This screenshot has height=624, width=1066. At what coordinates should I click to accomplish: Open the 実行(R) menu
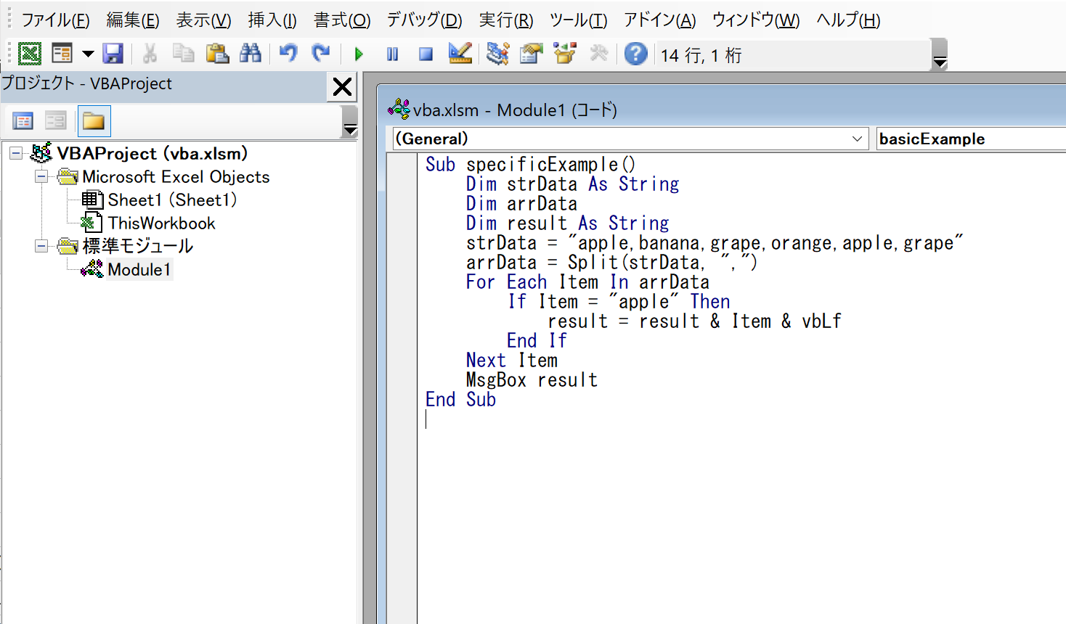click(506, 20)
